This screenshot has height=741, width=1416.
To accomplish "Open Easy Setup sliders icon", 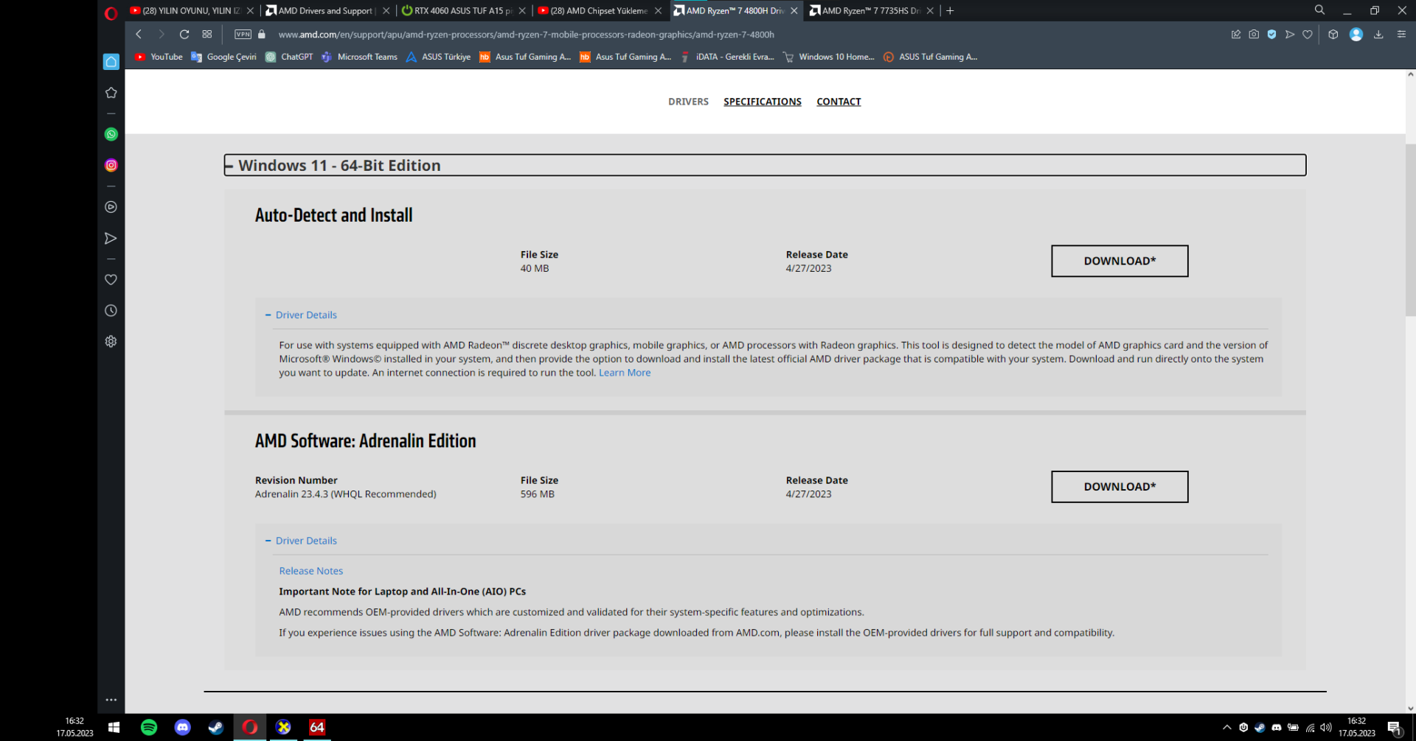I will [x=1401, y=35].
